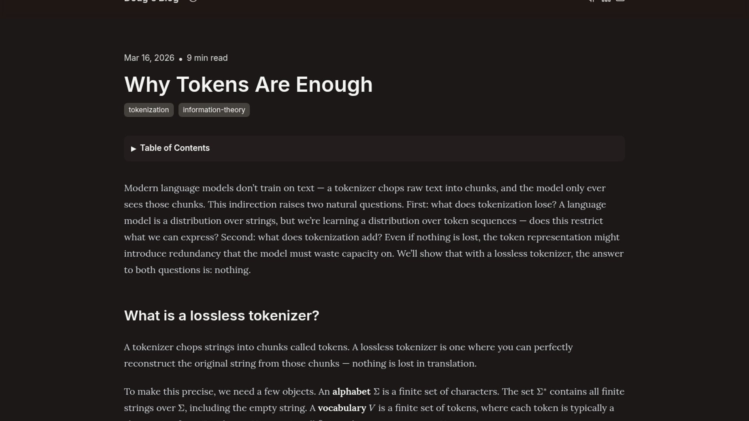This screenshot has width=749, height=421.
Task: Click the bold word vocabulary
Action: (342, 408)
